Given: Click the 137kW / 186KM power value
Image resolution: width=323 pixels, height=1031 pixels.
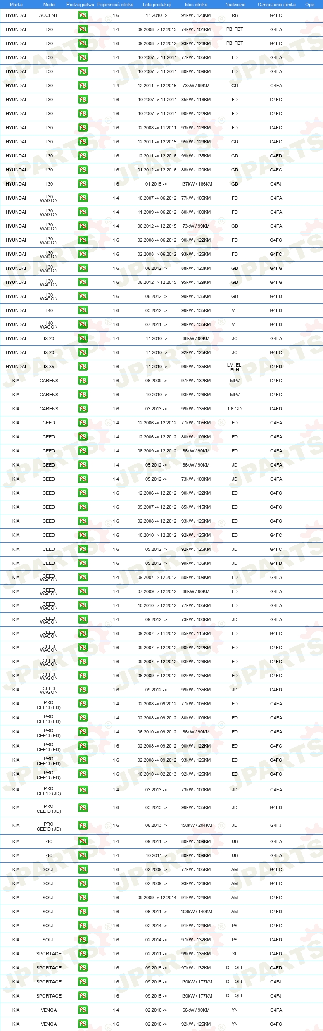Looking at the screenshot, I should point(196,184).
